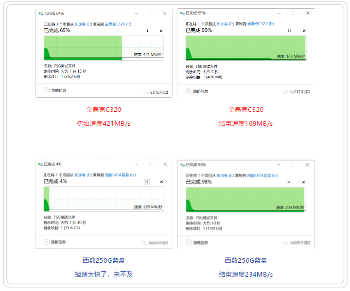Open 新加卷 (E:) source link in 4% dialog
350x291 pixels.
(82, 175)
